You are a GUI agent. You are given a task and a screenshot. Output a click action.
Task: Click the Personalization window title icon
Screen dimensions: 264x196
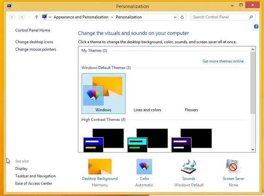pos(9,6)
